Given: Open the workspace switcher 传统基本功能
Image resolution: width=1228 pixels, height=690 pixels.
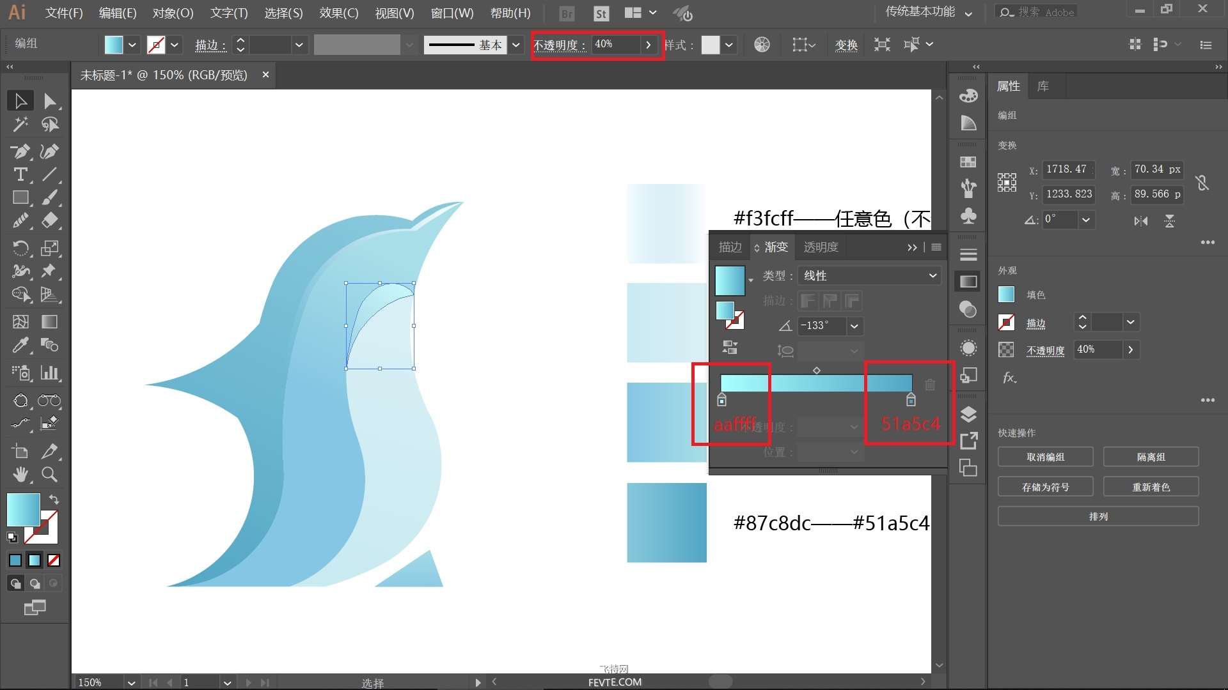Looking at the screenshot, I should click(928, 12).
